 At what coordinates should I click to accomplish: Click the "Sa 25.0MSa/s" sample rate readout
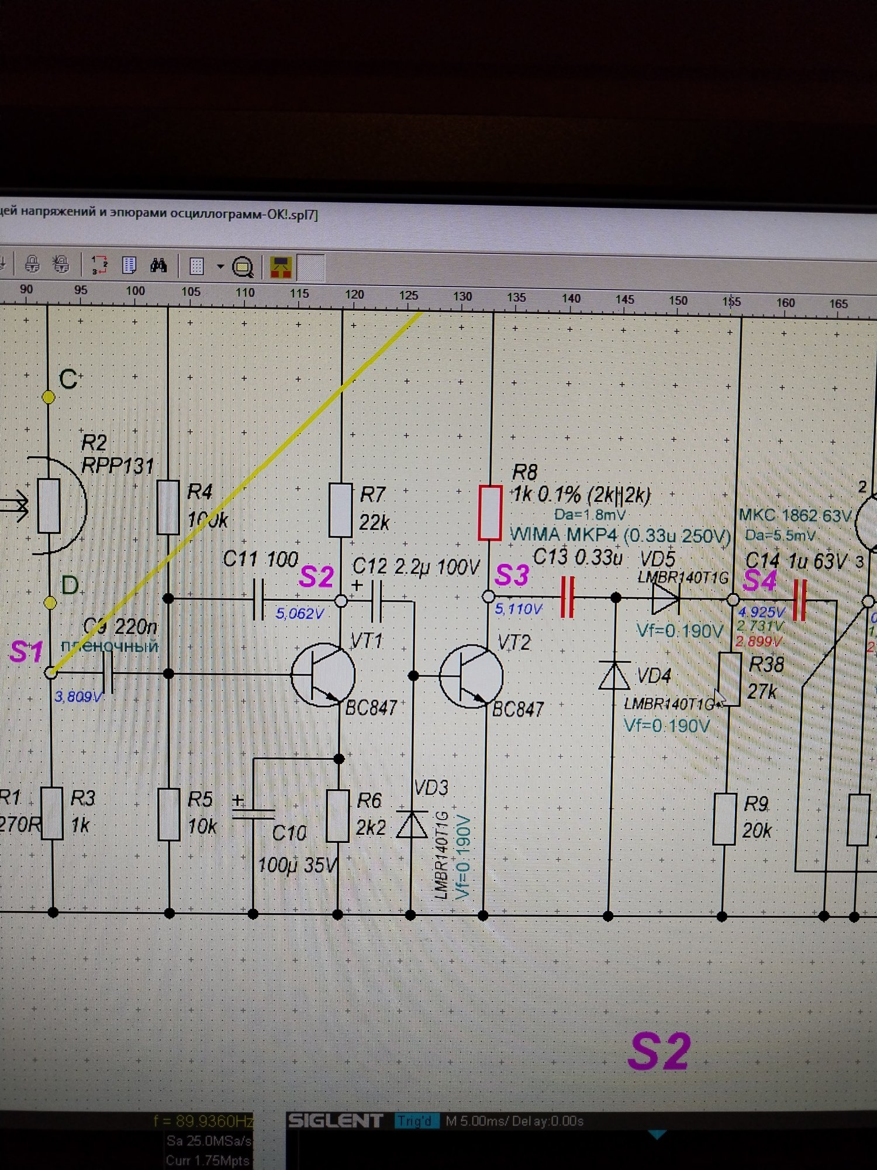click(x=209, y=1141)
